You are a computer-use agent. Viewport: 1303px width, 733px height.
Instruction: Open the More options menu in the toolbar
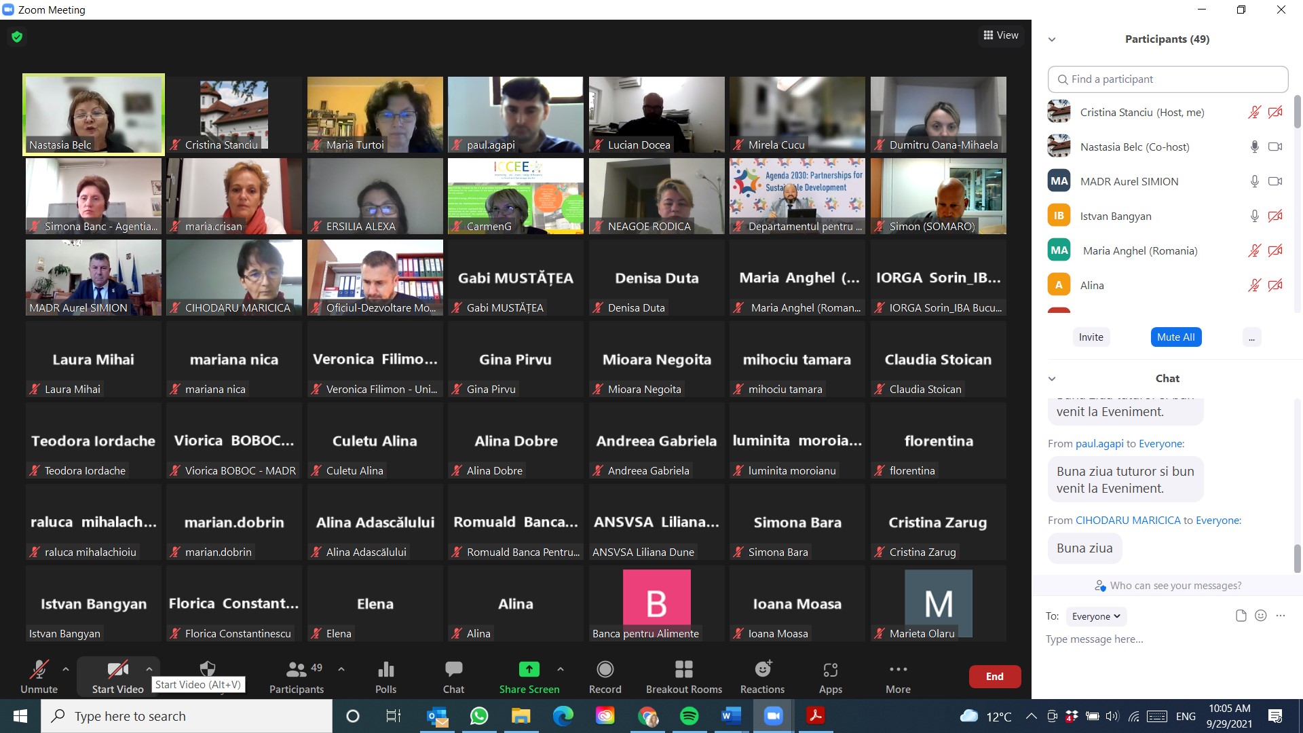[x=898, y=677]
